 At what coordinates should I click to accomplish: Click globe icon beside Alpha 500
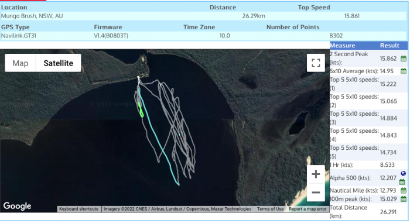pyautogui.click(x=403, y=173)
